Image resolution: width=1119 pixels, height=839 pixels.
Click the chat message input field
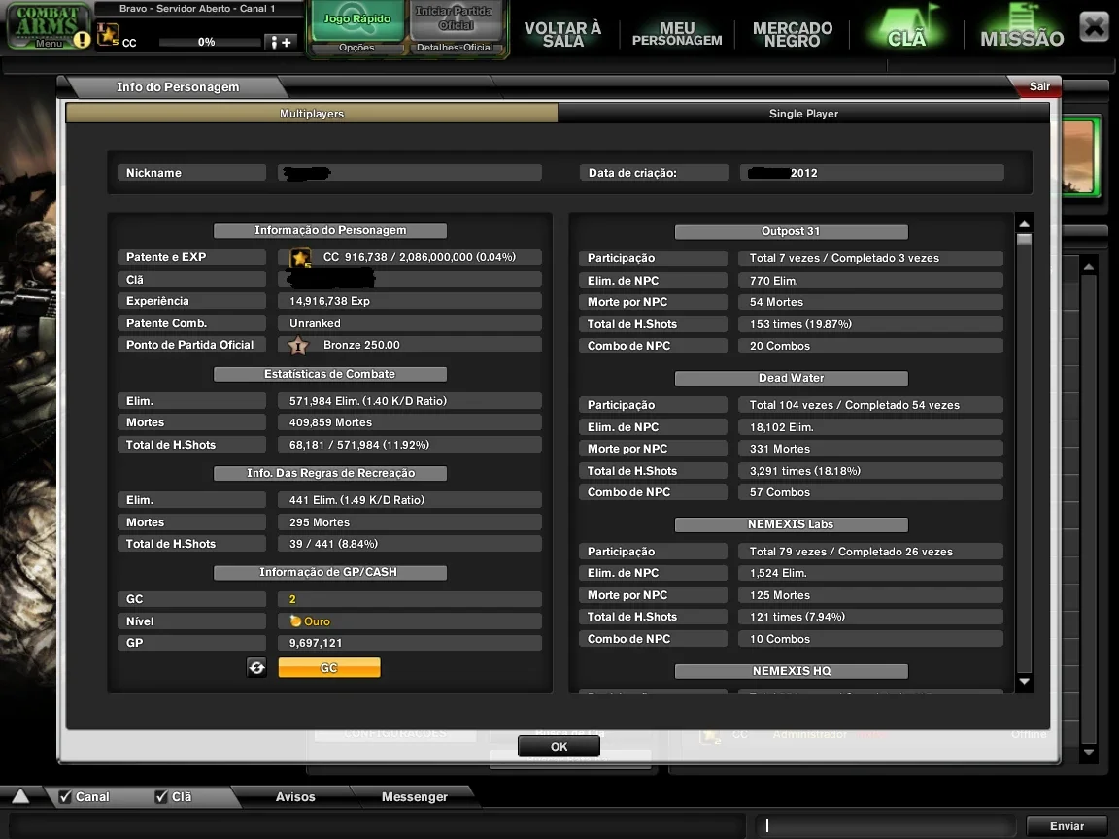click(x=886, y=825)
